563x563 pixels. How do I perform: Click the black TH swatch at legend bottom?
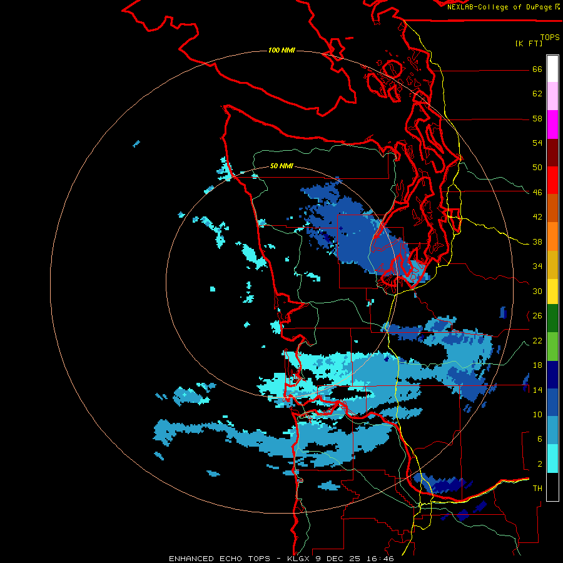tap(552, 487)
